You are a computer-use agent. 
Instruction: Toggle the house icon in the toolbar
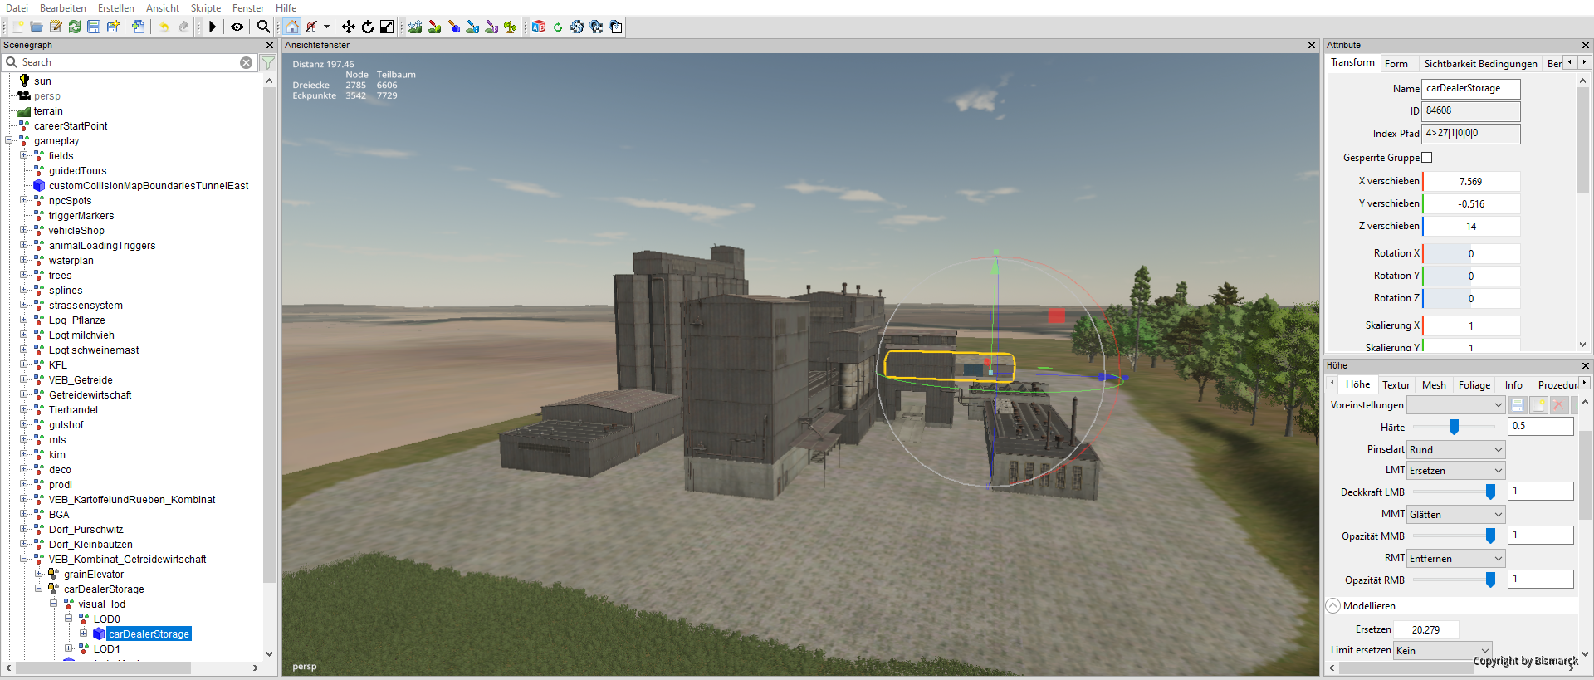(x=292, y=27)
